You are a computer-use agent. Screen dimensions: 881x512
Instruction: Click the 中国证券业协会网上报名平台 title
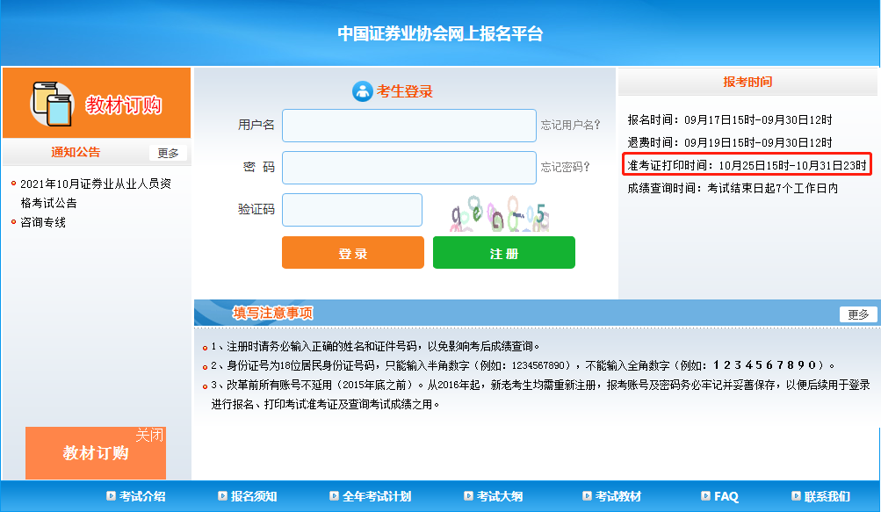coord(441,33)
